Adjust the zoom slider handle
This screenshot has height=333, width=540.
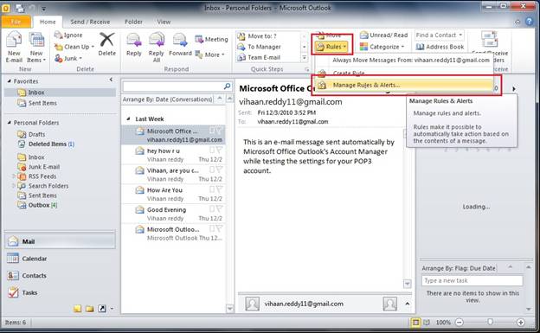[490, 322]
